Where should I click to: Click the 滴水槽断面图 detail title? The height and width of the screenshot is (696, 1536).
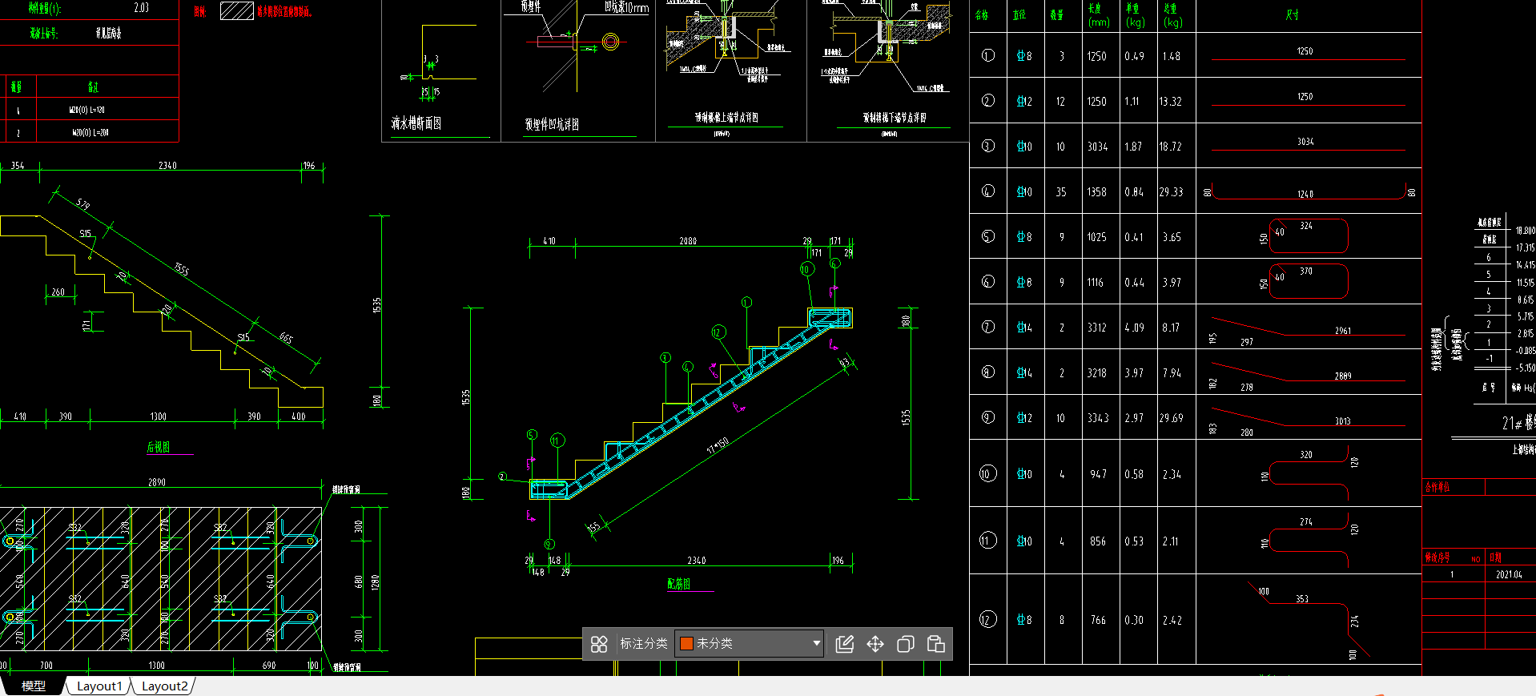(x=416, y=123)
